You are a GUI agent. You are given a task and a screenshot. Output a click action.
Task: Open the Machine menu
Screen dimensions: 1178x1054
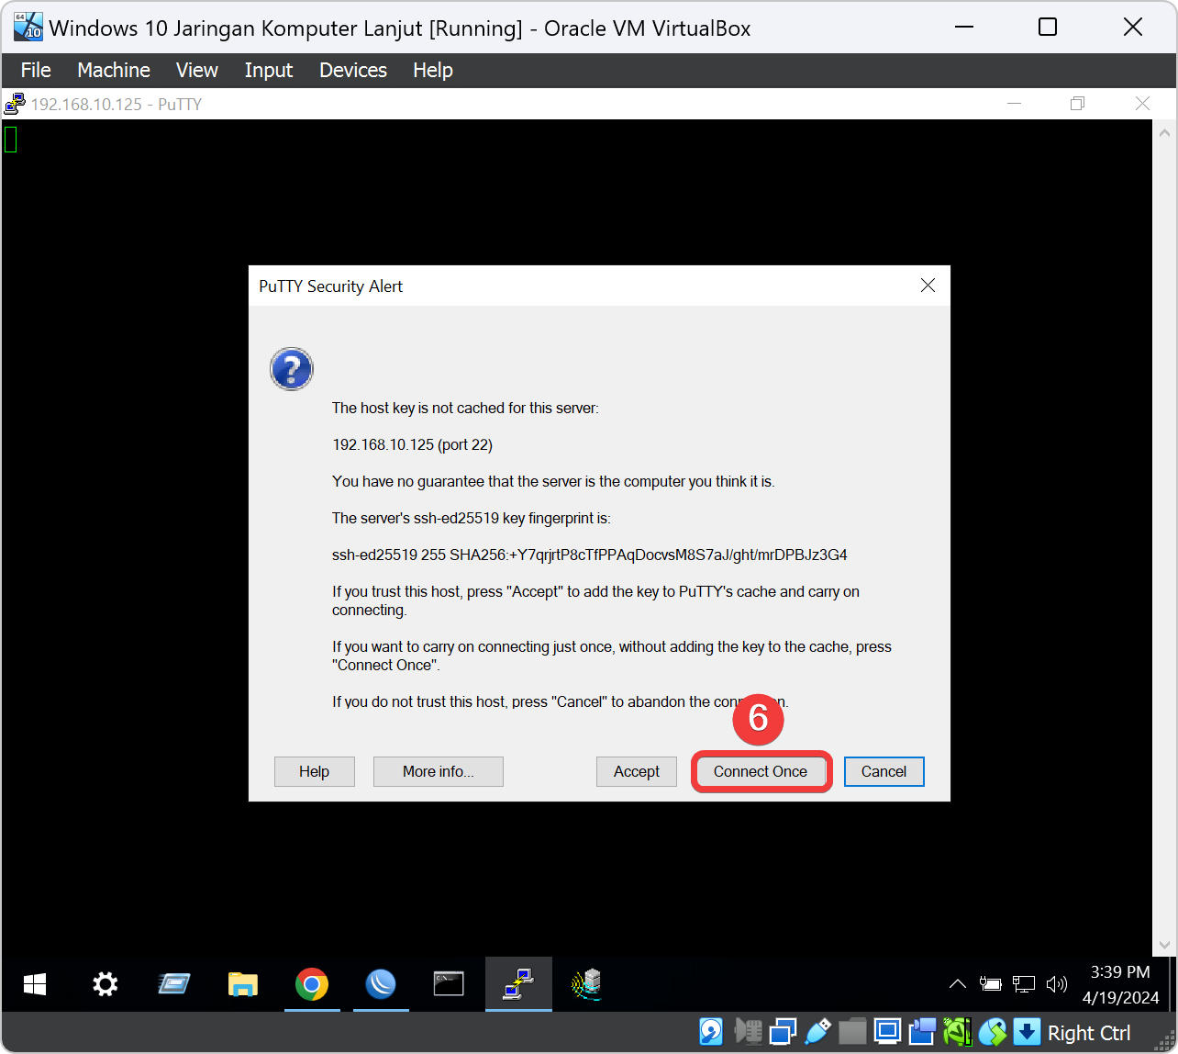(x=114, y=70)
